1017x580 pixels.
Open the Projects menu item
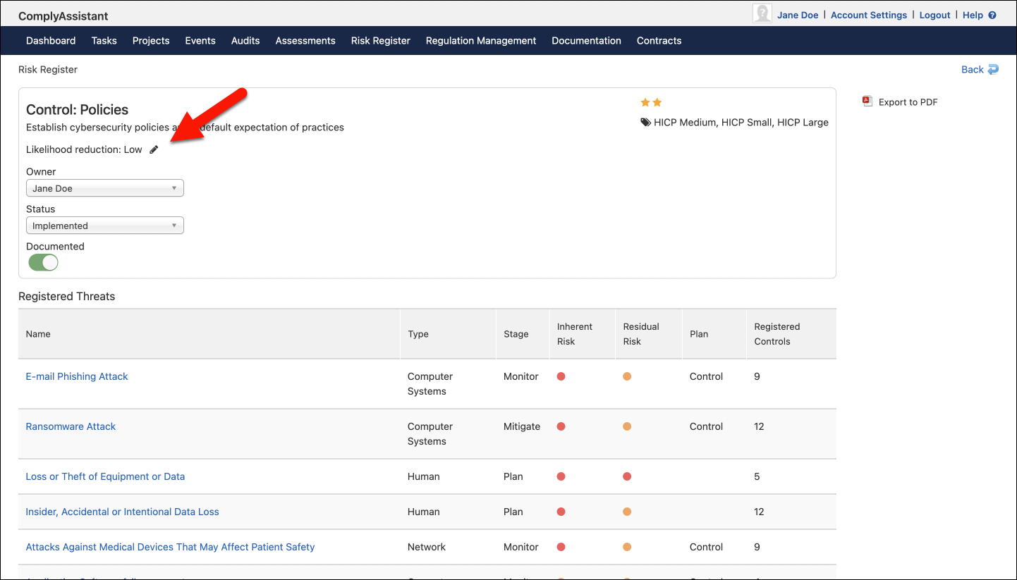[x=151, y=41]
